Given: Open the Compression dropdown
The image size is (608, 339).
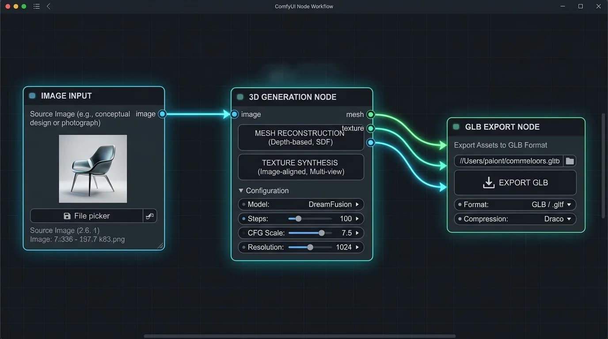Looking at the screenshot, I should [515, 219].
